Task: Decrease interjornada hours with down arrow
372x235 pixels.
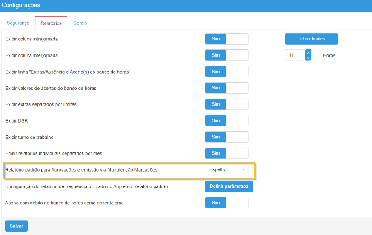Action: click(x=308, y=58)
